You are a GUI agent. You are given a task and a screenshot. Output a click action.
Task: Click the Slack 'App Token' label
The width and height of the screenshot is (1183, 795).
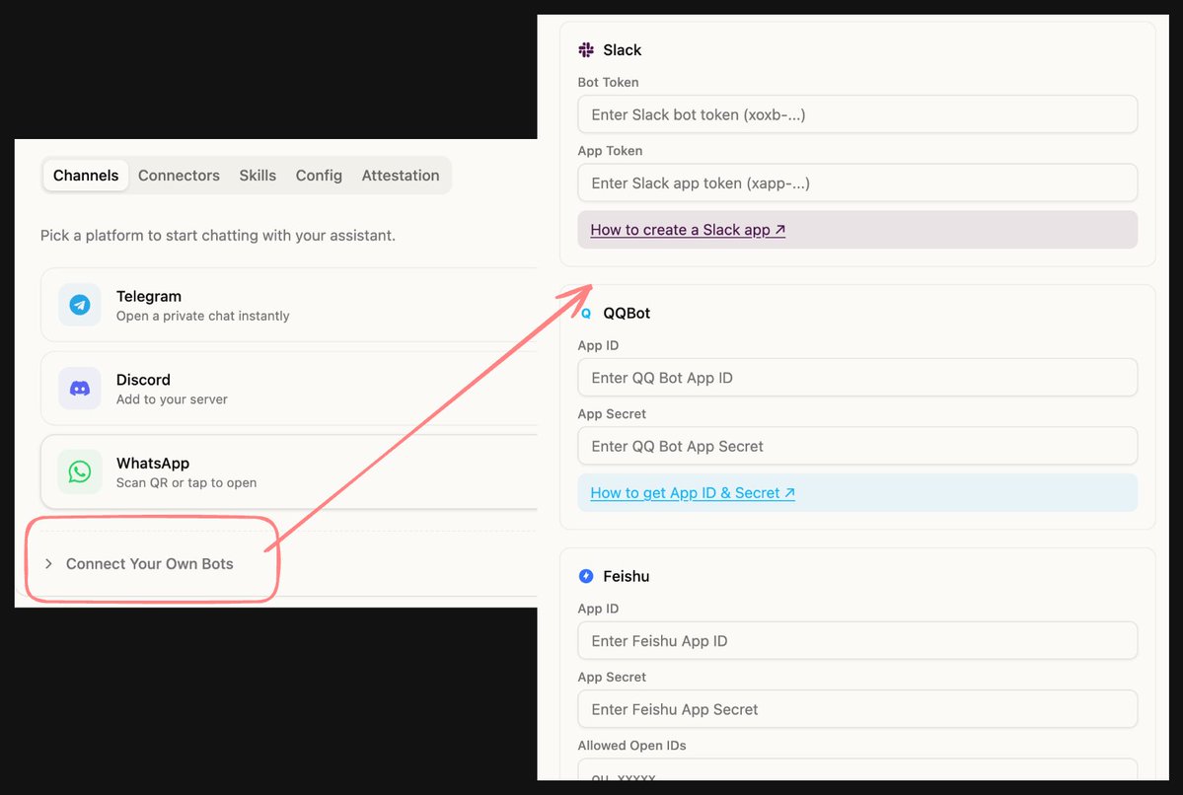(610, 151)
